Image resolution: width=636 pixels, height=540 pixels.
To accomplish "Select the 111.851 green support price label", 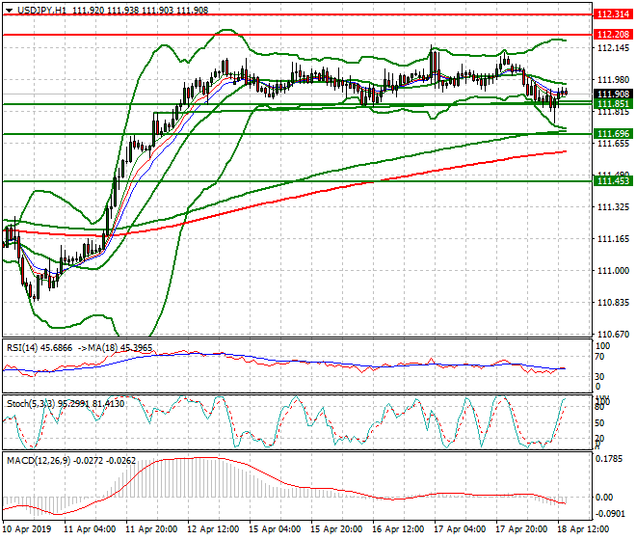I will tap(613, 104).
